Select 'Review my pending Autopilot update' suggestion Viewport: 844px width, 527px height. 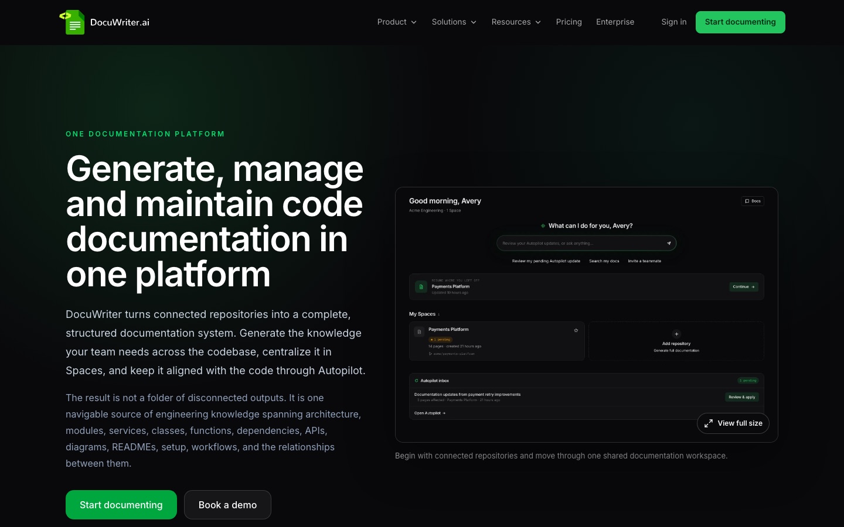(x=546, y=261)
